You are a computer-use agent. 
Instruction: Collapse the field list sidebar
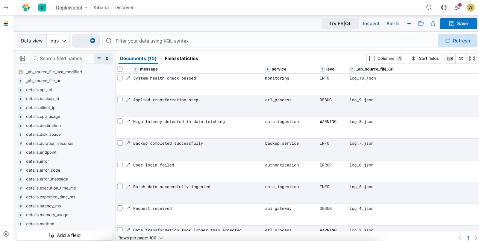(22, 59)
